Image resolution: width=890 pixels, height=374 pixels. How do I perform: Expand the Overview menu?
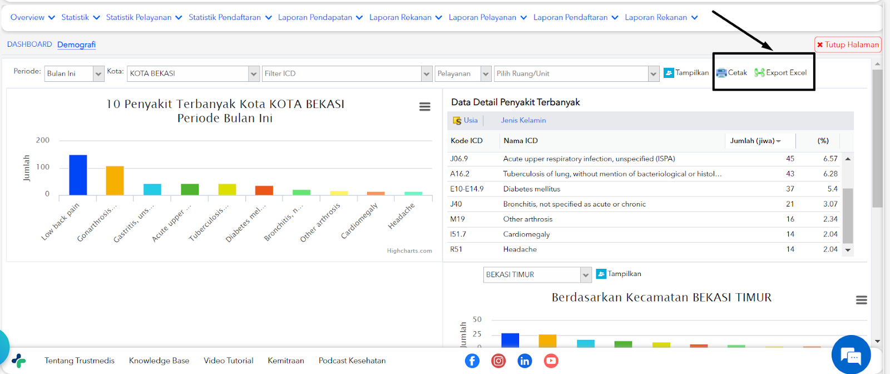coord(33,18)
